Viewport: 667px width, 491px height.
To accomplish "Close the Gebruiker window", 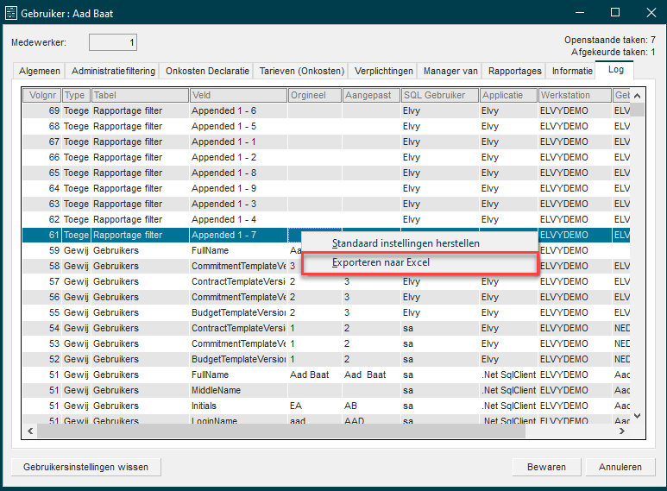I will (651, 13).
